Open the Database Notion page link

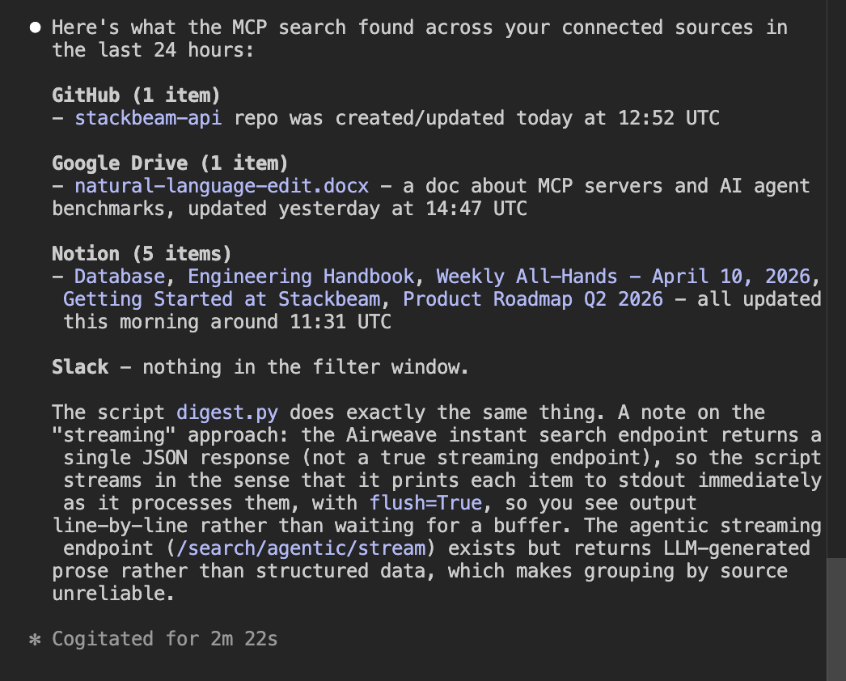tap(119, 277)
